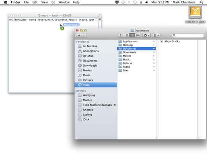Eject Time Machine Backups volume
Viewport: 207px width, 155px height.
pos(115,105)
